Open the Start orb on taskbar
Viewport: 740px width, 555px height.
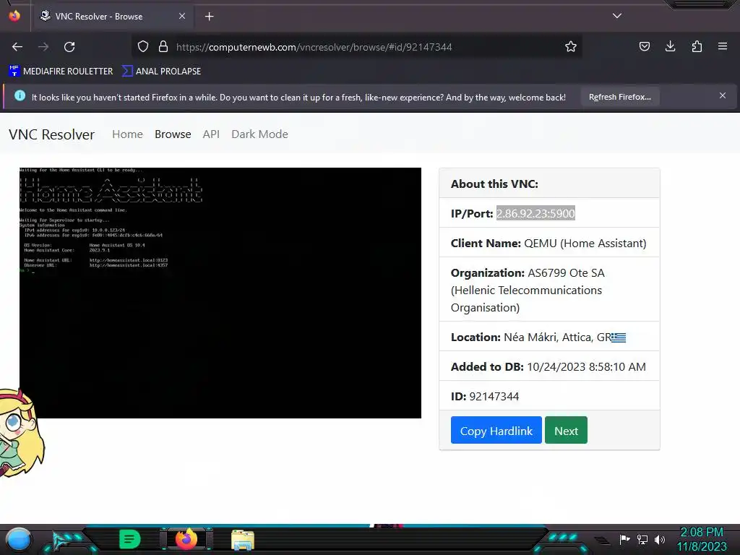pos(18,539)
